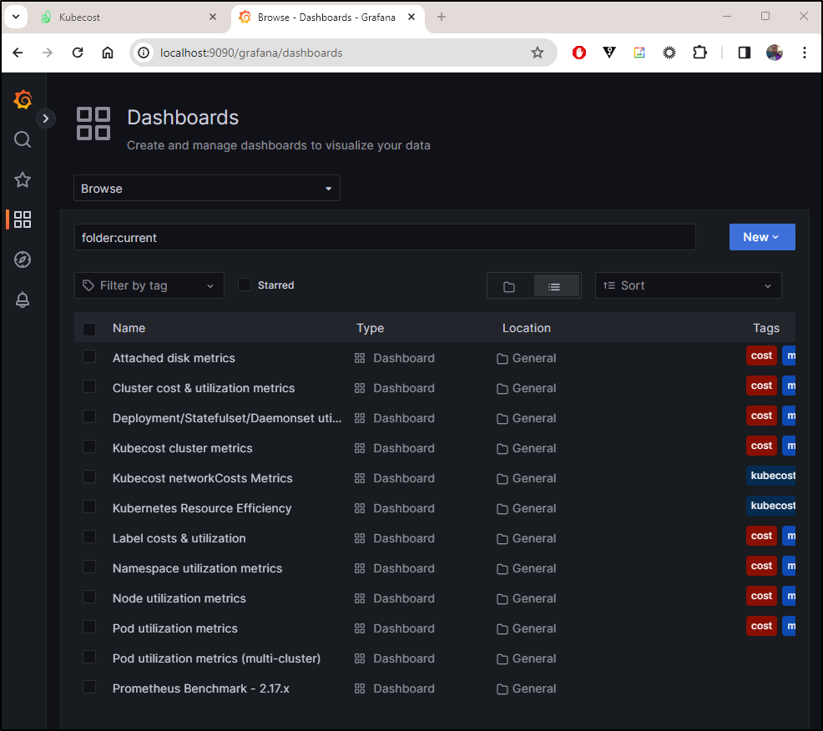Open the Sort dropdown
Image resolution: width=823 pixels, height=731 pixels.
point(688,285)
